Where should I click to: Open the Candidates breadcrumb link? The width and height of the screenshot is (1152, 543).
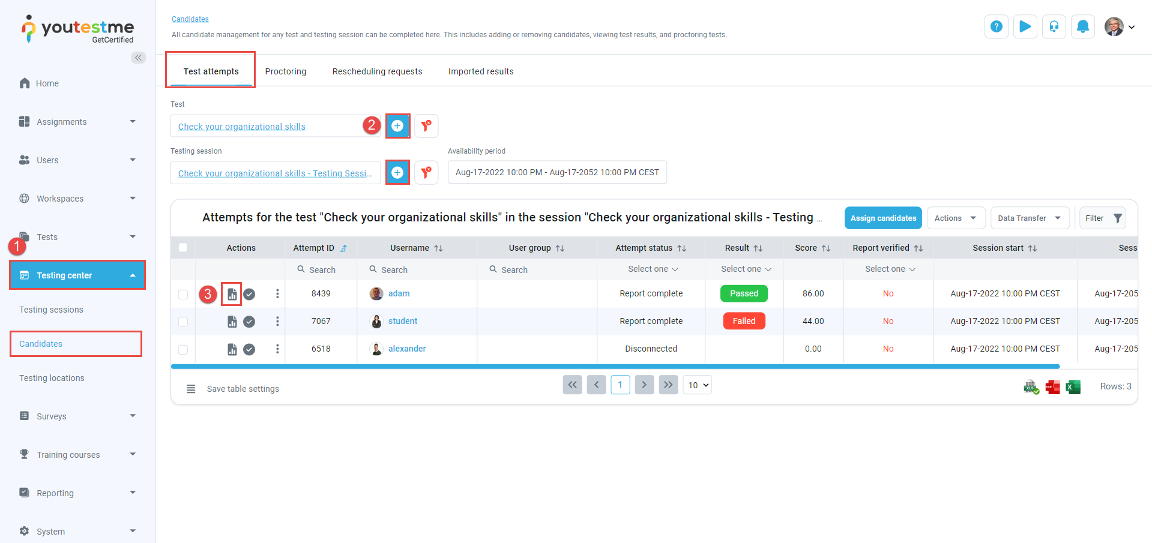[190, 19]
